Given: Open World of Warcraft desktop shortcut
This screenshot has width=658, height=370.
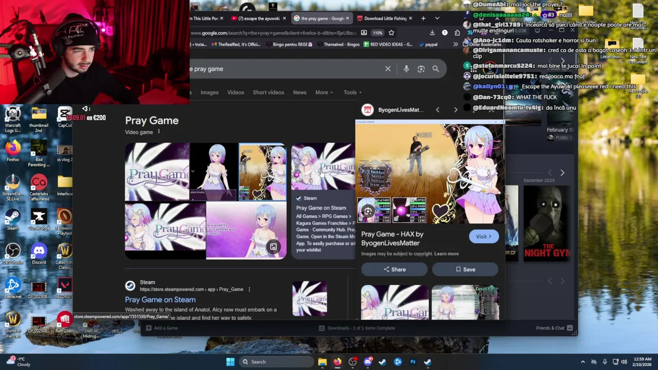Looking at the screenshot, I should tap(13, 325).
